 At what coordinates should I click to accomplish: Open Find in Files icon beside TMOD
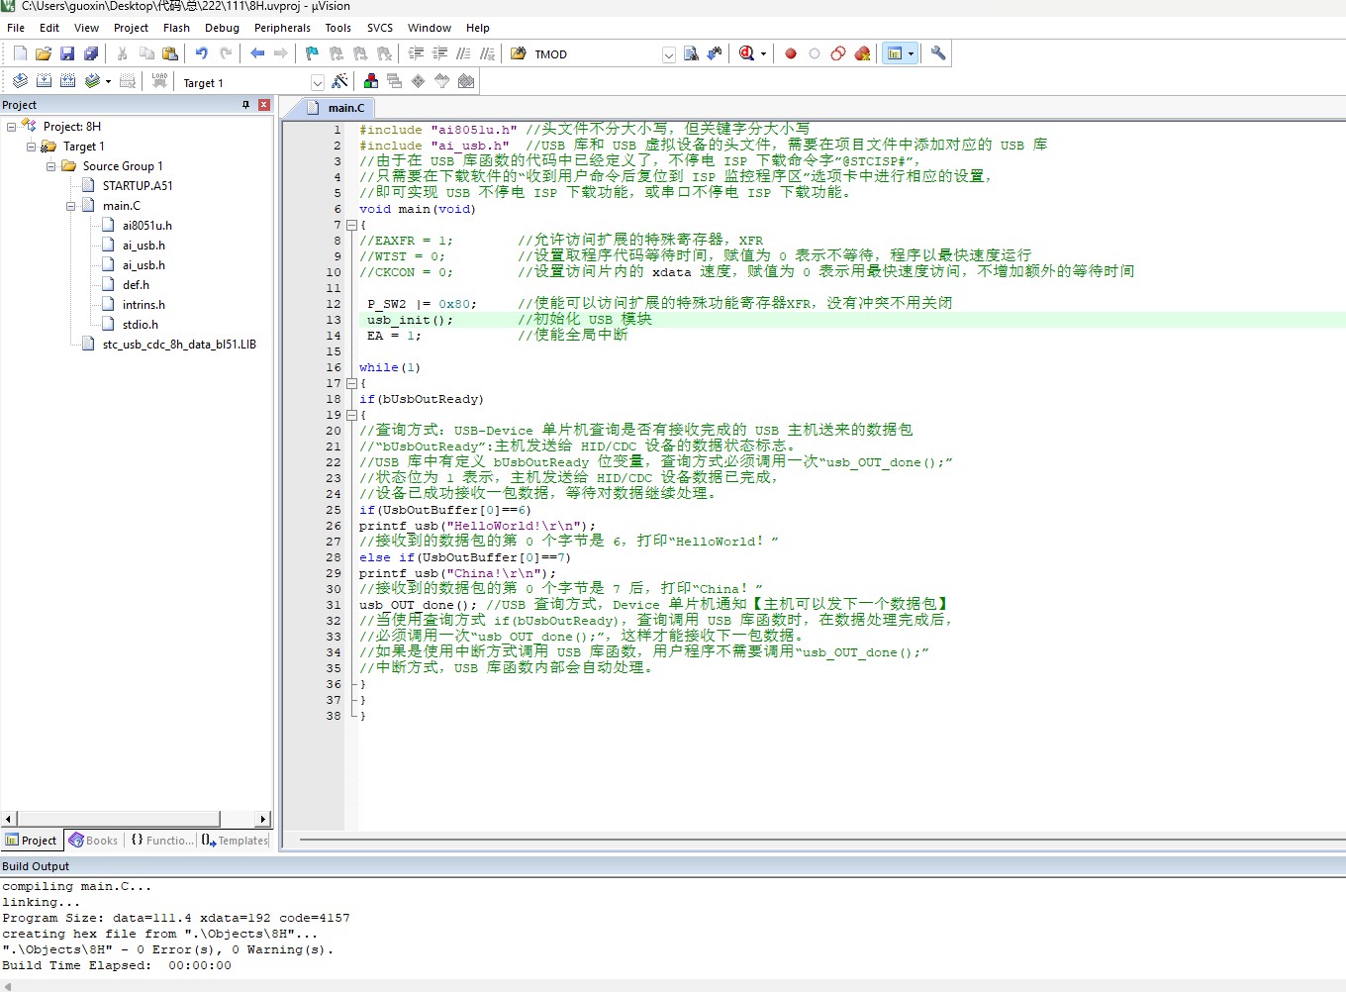point(518,53)
